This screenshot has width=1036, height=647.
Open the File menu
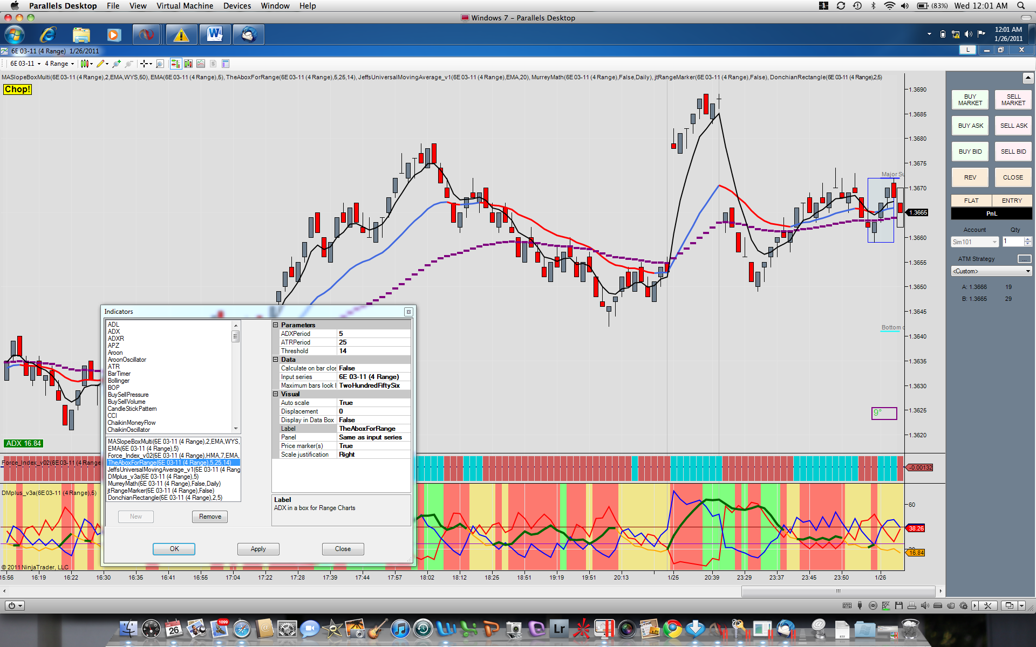pos(113,6)
